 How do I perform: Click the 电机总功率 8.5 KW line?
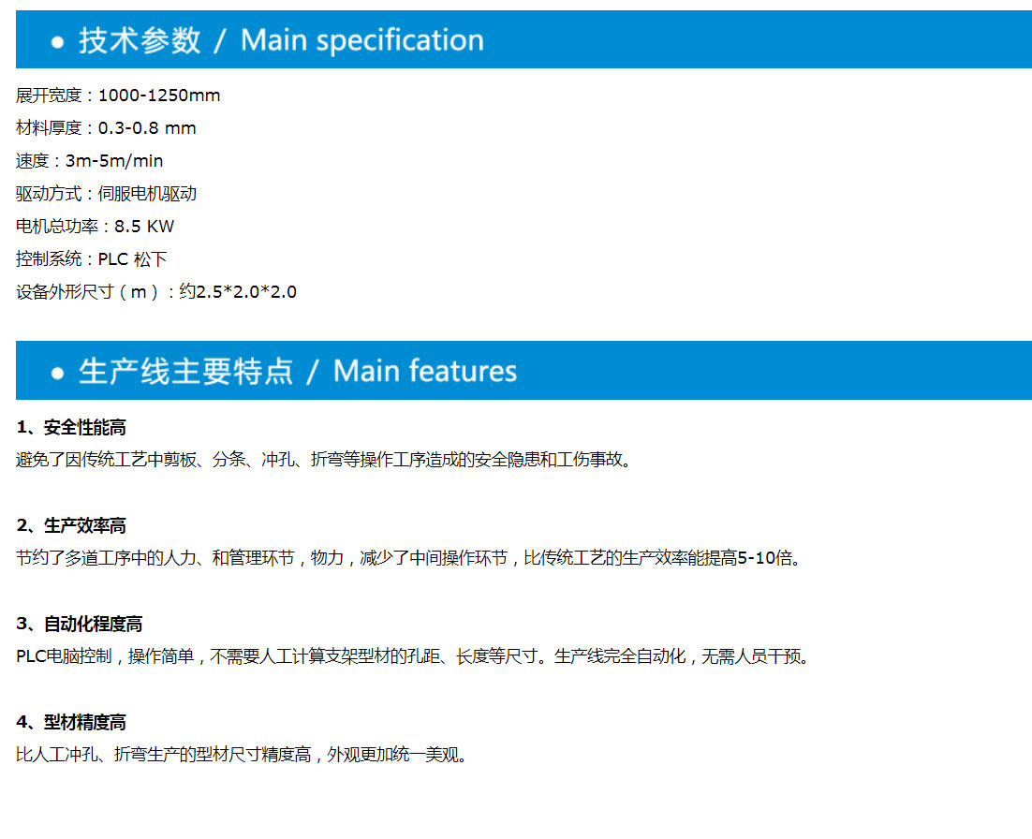[x=95, y=227]
